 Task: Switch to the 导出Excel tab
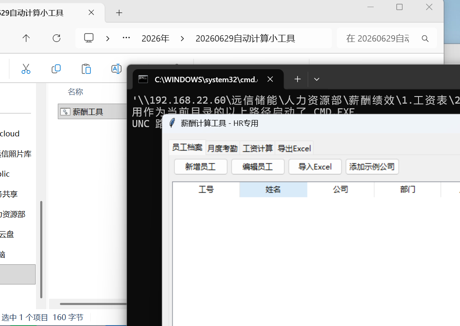(x=294, y=149)
